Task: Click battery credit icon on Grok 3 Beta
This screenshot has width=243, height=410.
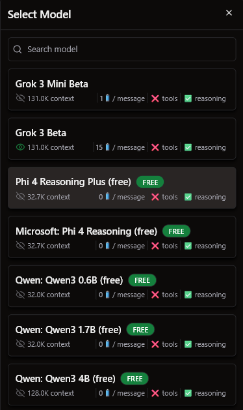Action: click(x=107, y=147)
